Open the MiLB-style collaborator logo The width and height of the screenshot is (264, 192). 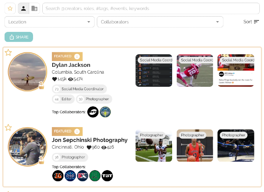point(83,175)
